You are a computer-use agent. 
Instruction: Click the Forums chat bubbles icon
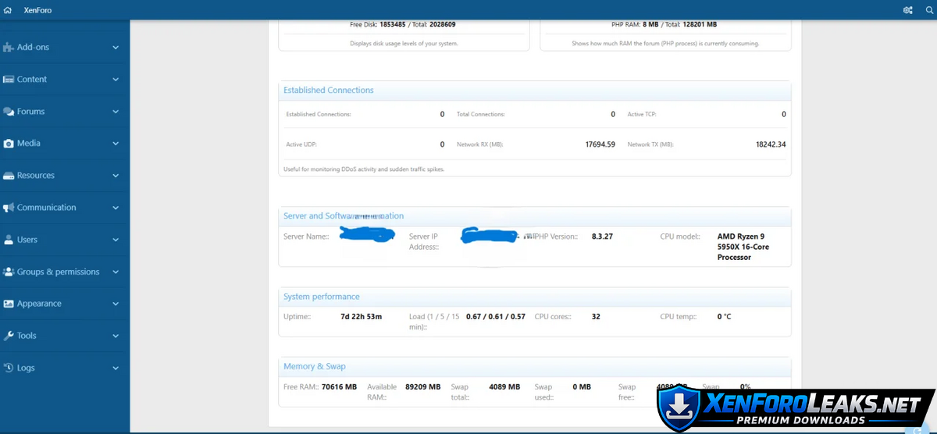(9, 112)
